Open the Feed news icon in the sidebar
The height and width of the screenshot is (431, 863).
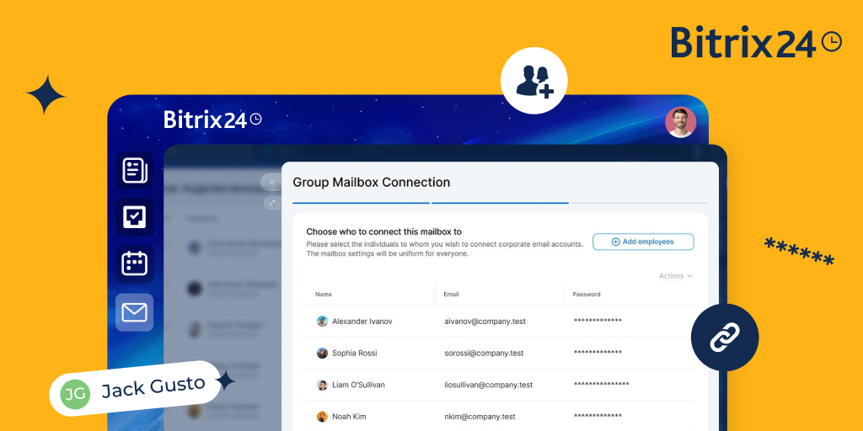(135, 170)
